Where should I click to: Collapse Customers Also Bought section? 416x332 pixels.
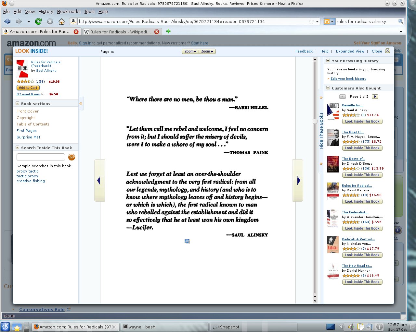328,88
